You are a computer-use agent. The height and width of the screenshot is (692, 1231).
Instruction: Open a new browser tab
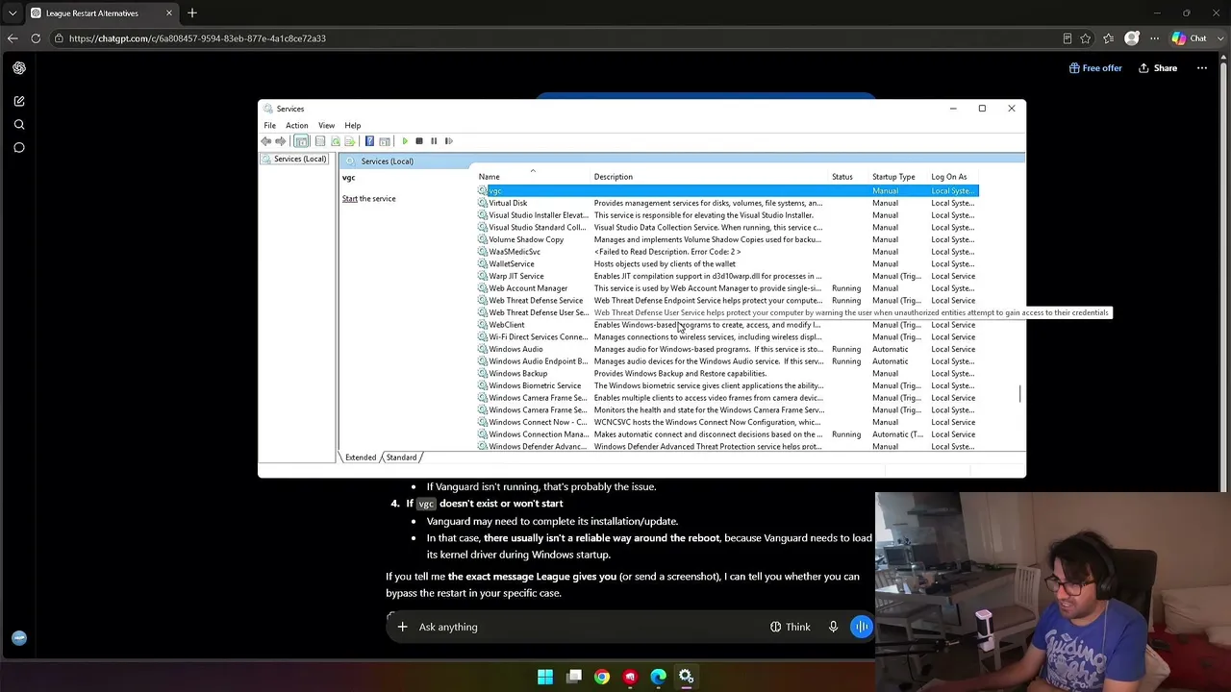[x=192, y=13]
